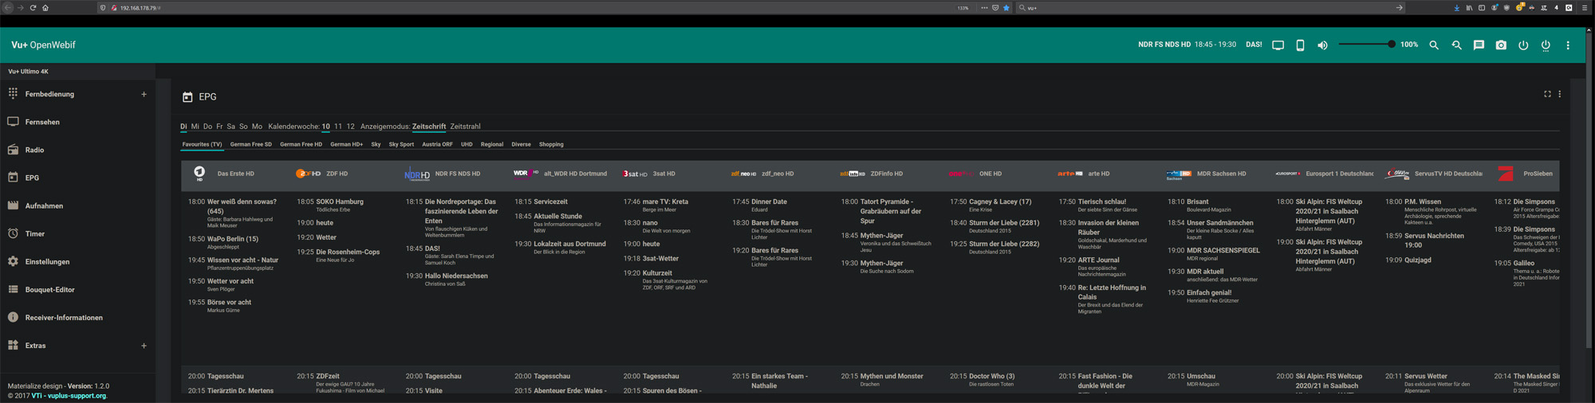Viewport: 1595px width, 403px height.
Task: Open Timer in sidebar
Action: (34, 233)
